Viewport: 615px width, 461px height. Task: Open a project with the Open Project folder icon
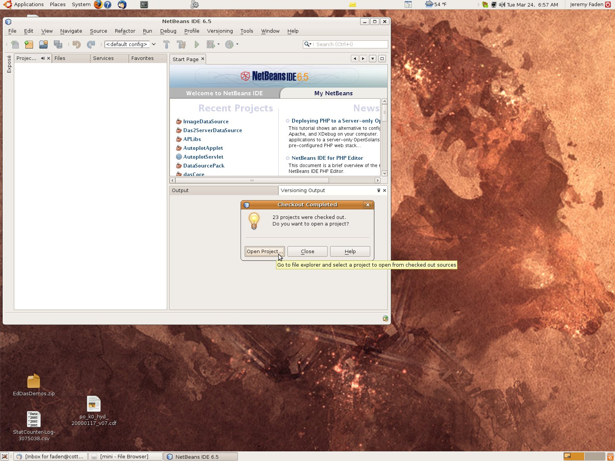[43, 44]
